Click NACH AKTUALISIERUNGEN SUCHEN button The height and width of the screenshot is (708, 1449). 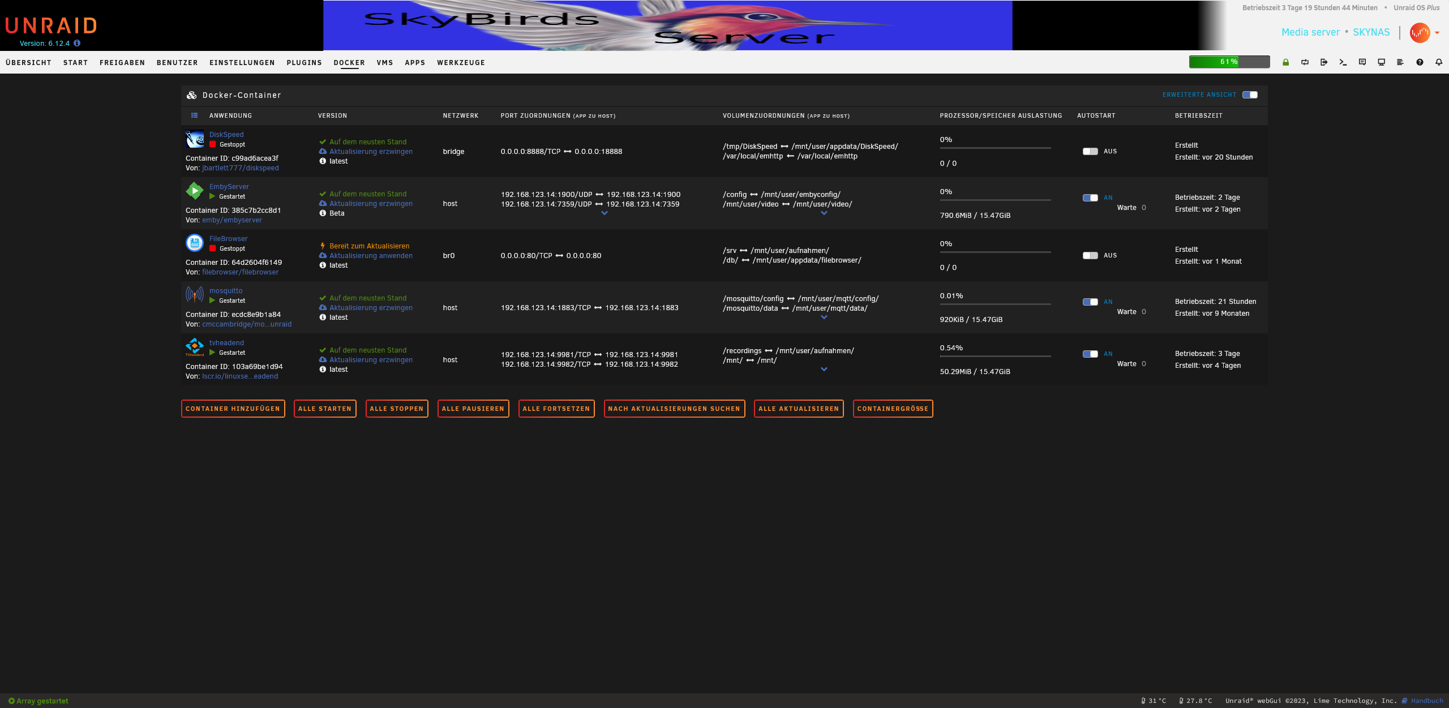point(674,409)
